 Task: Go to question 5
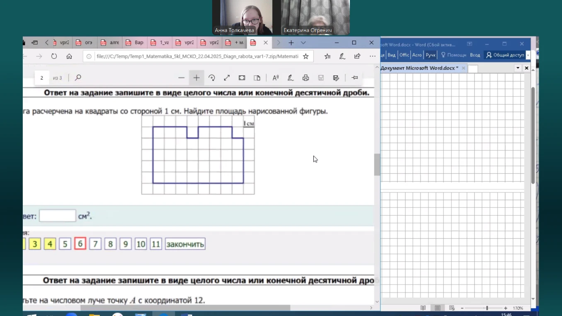tap(65, 244)
